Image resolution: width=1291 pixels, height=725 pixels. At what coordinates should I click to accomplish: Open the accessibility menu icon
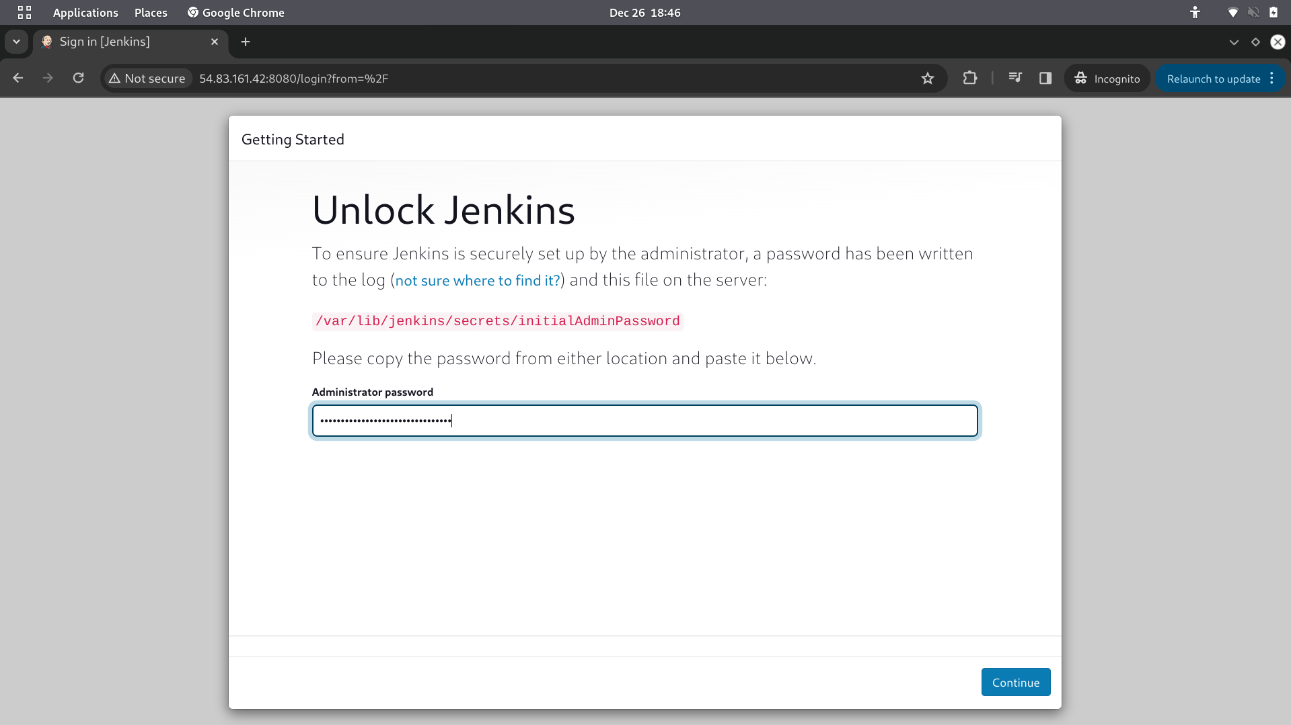[x=1195, y=13]
